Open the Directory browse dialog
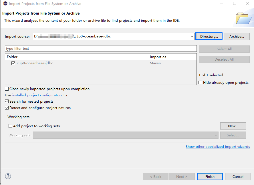Image resolution: width=254 pixels, height=185 pixels. [209, 37]
